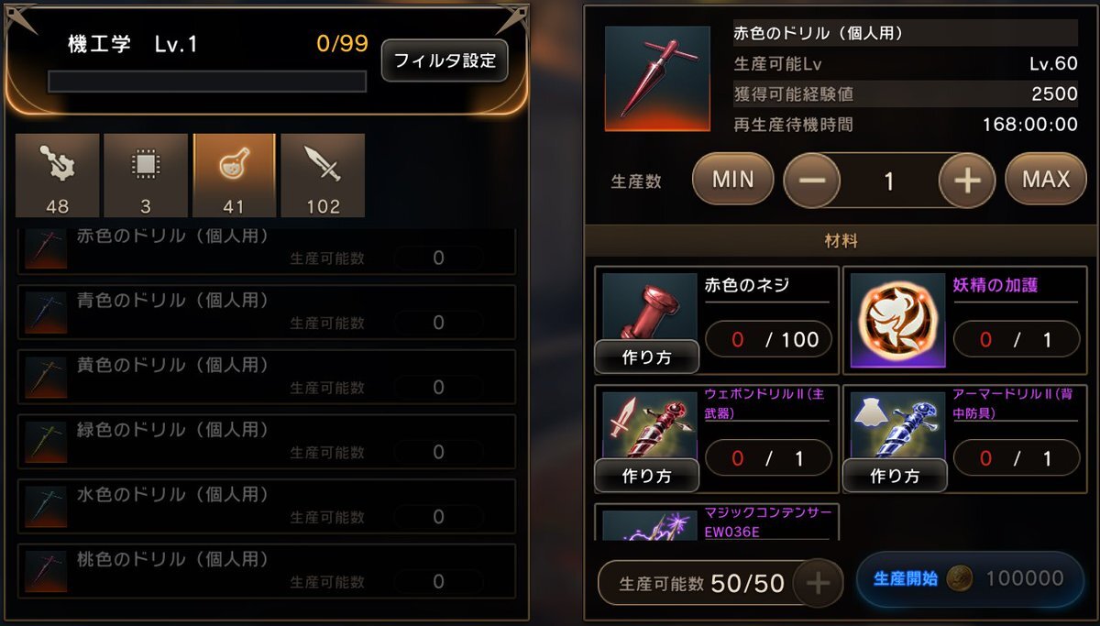
Task: Set production quantity to MIN
Action: (x=732, y=179)
